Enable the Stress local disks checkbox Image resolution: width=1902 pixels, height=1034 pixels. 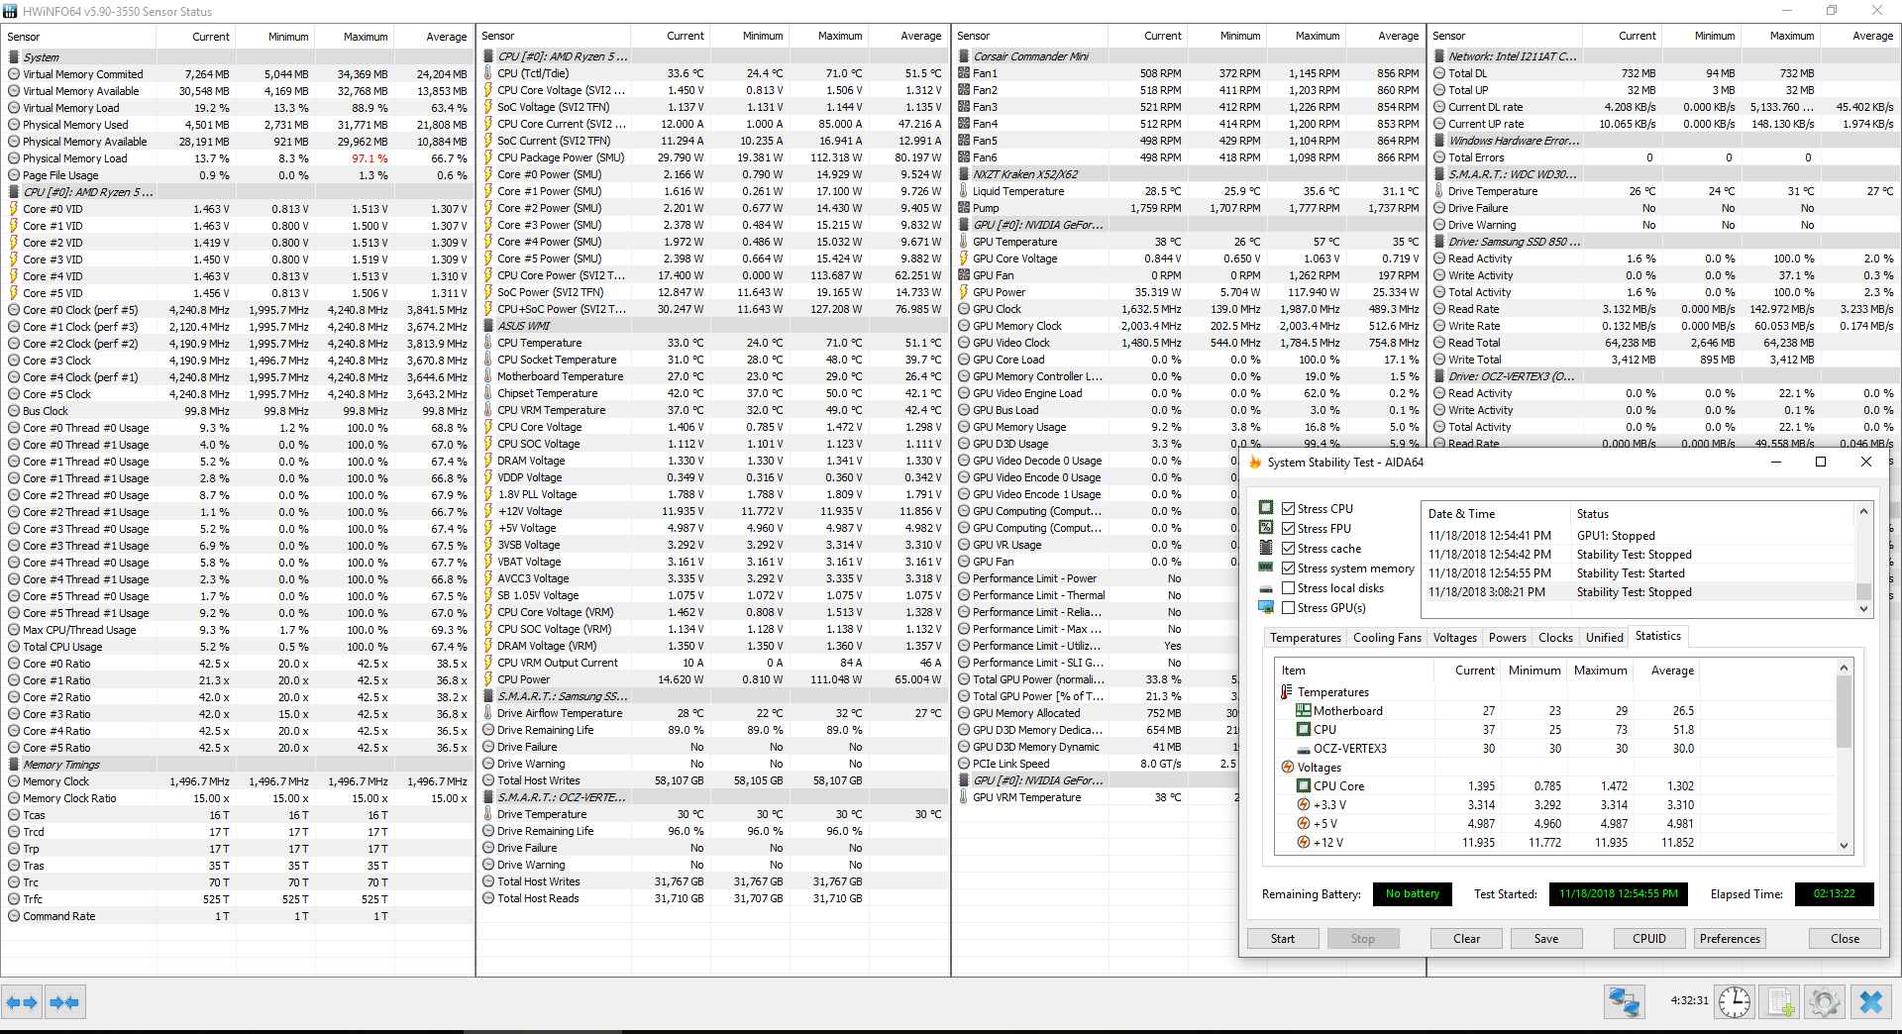coord(1289,587)
